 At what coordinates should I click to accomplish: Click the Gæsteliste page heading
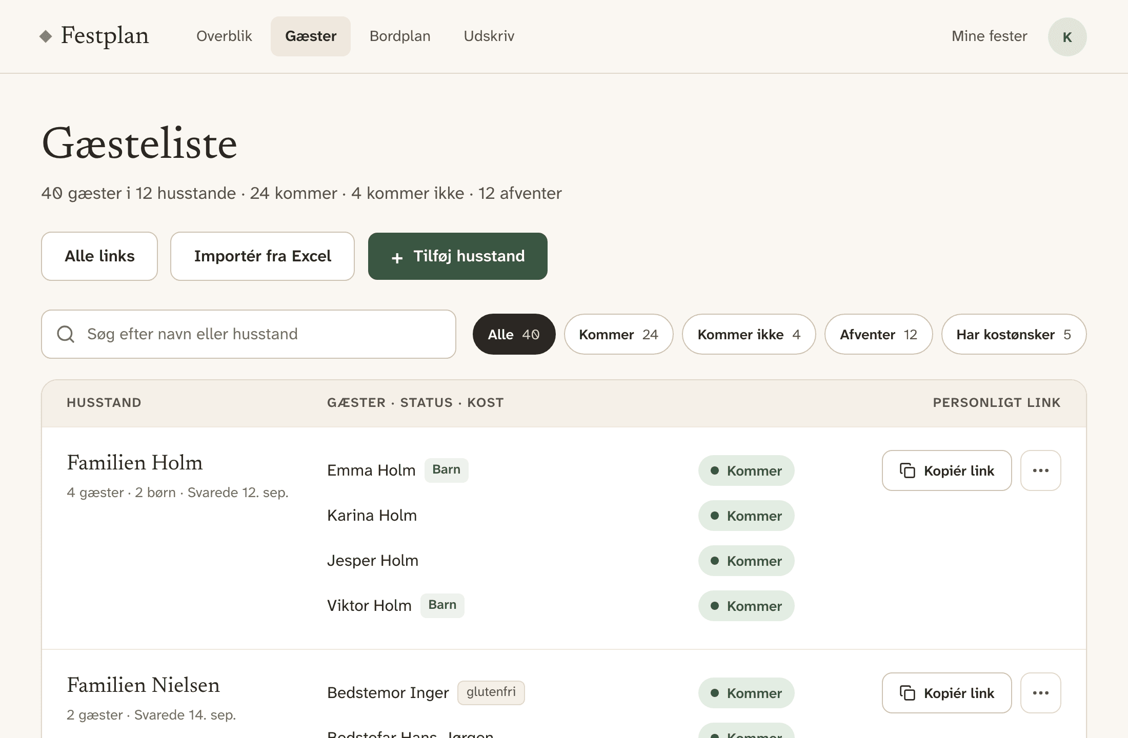(x=139, y=144)
